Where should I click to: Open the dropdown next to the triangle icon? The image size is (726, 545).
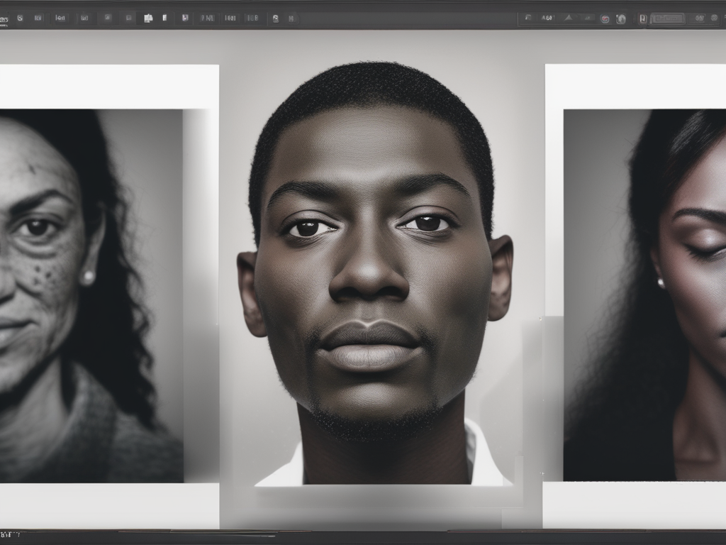[x=587, y=16]
